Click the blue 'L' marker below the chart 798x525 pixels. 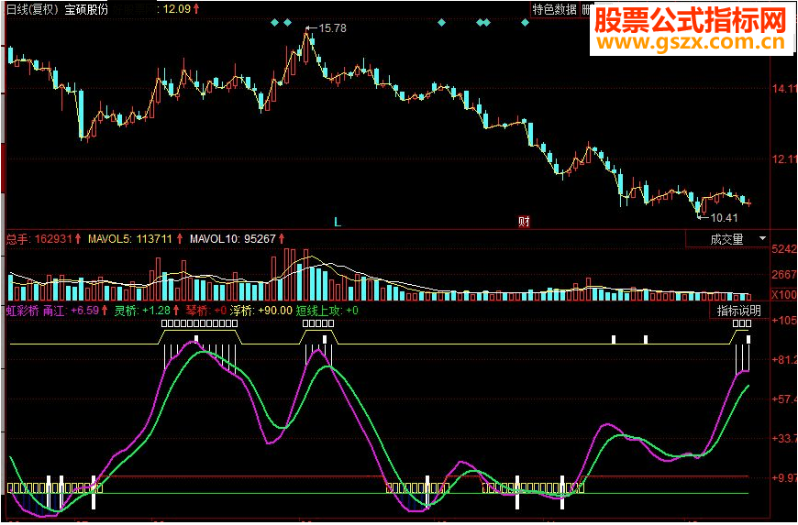point(337,221)
